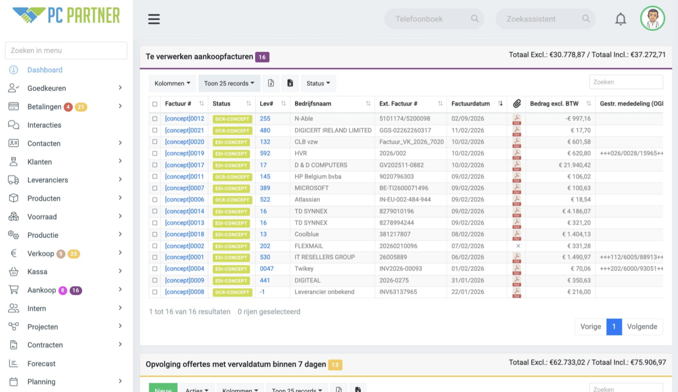Open the user avatar profile

(652, 18)
